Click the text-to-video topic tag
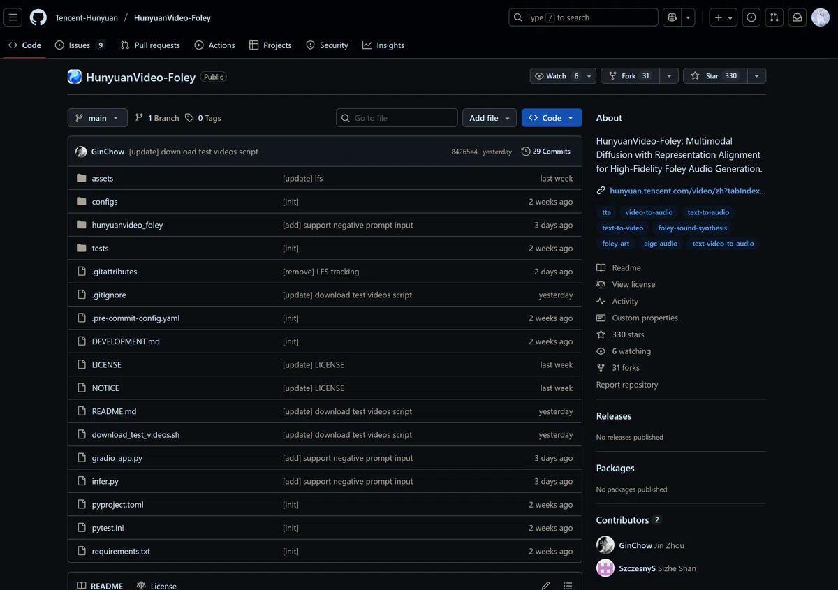The width and height of the screenshot is (838, 590). pyautogui.click(x=622, y=228)
